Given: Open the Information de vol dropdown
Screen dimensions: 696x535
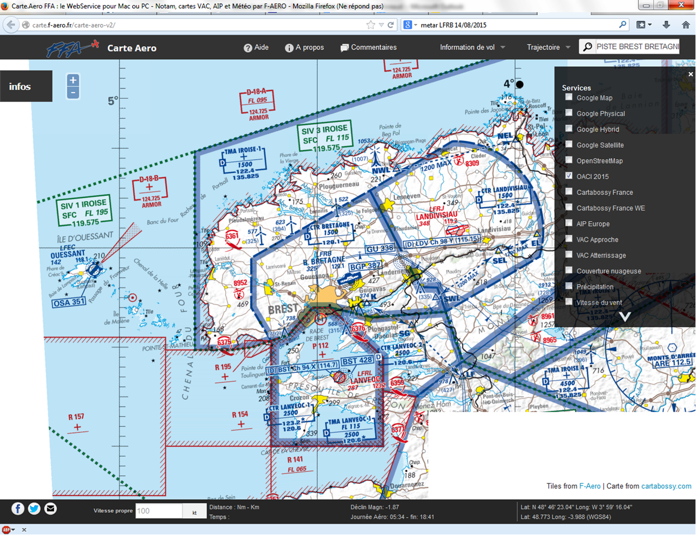Looking at the screenshot, I should tap(472, 47).
